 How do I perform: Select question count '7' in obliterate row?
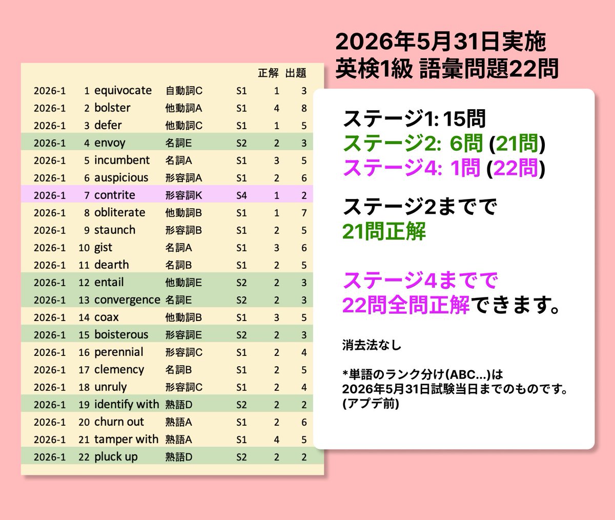click(x=304, y=213)
